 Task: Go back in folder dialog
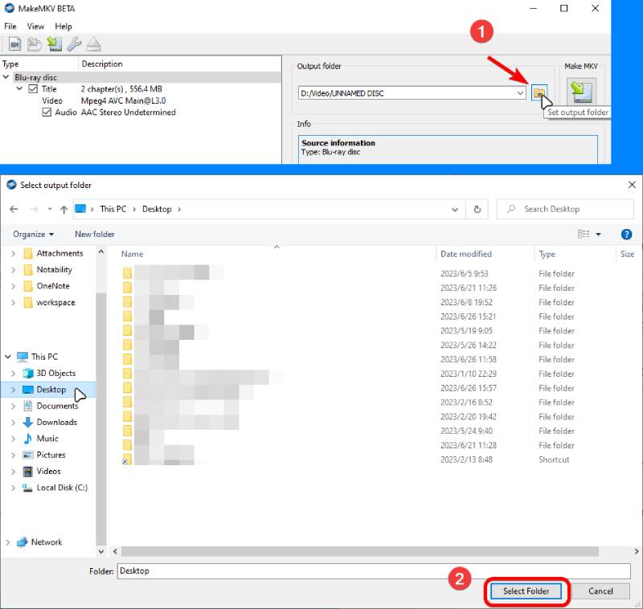(x=14, y=210)
